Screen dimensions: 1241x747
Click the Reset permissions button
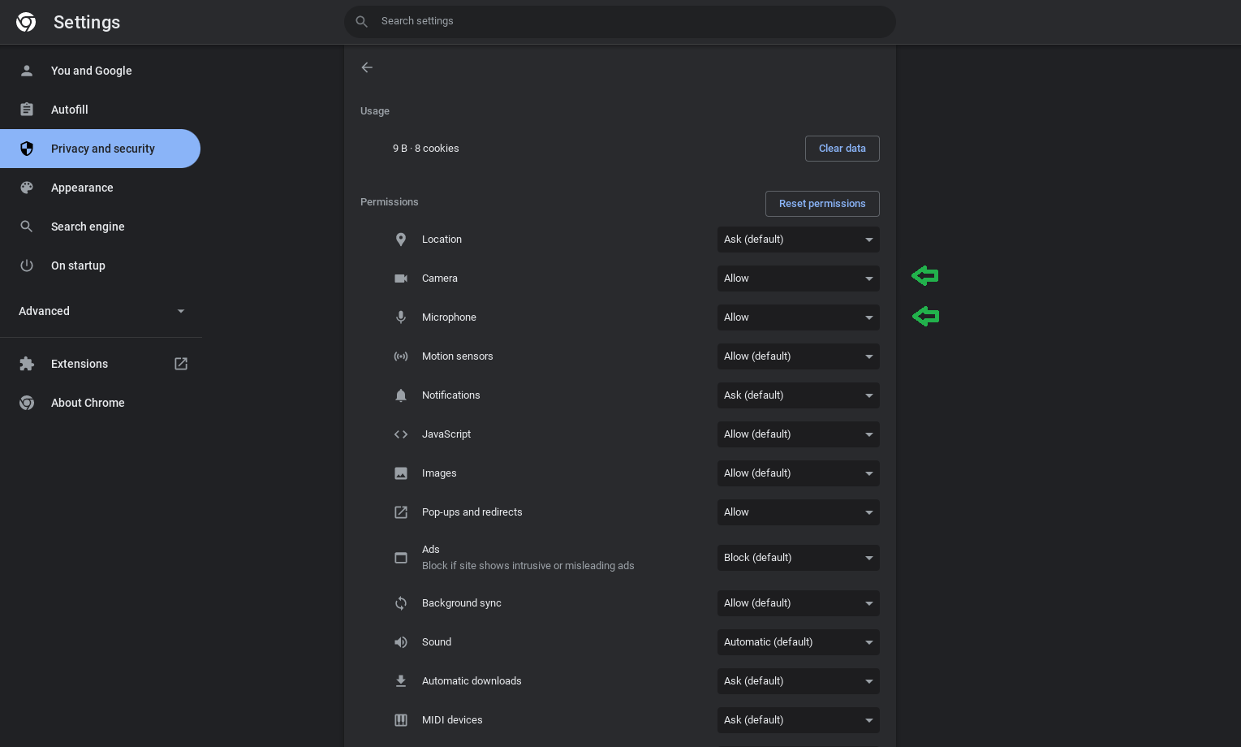pyautogui.click(x=821, y=204)
